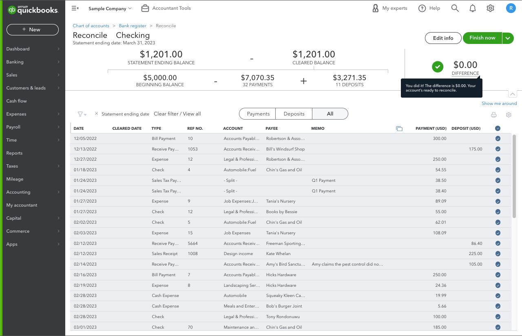
Task: Uncheck cleared mark for Bill Payment 300.00
Action: (498, 139)
